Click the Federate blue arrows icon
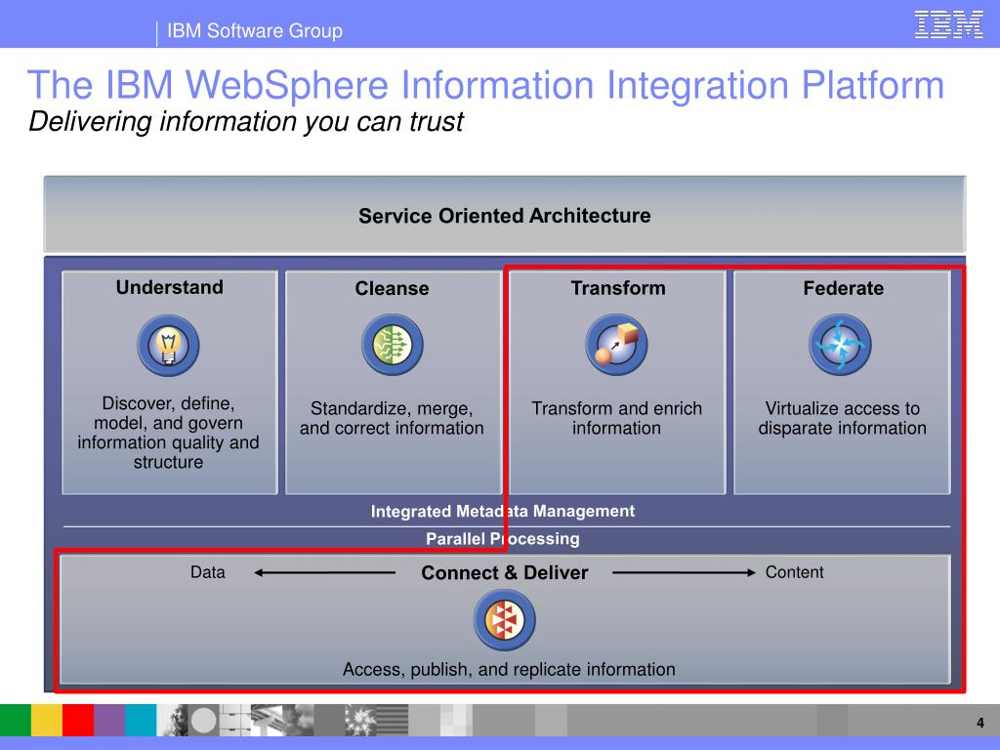Image resolution: width=1000 pixels, height=750 pixels. pos(841,345)
